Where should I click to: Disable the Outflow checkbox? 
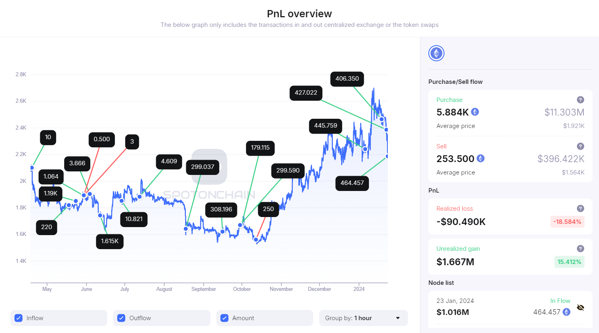pos(121,318)
